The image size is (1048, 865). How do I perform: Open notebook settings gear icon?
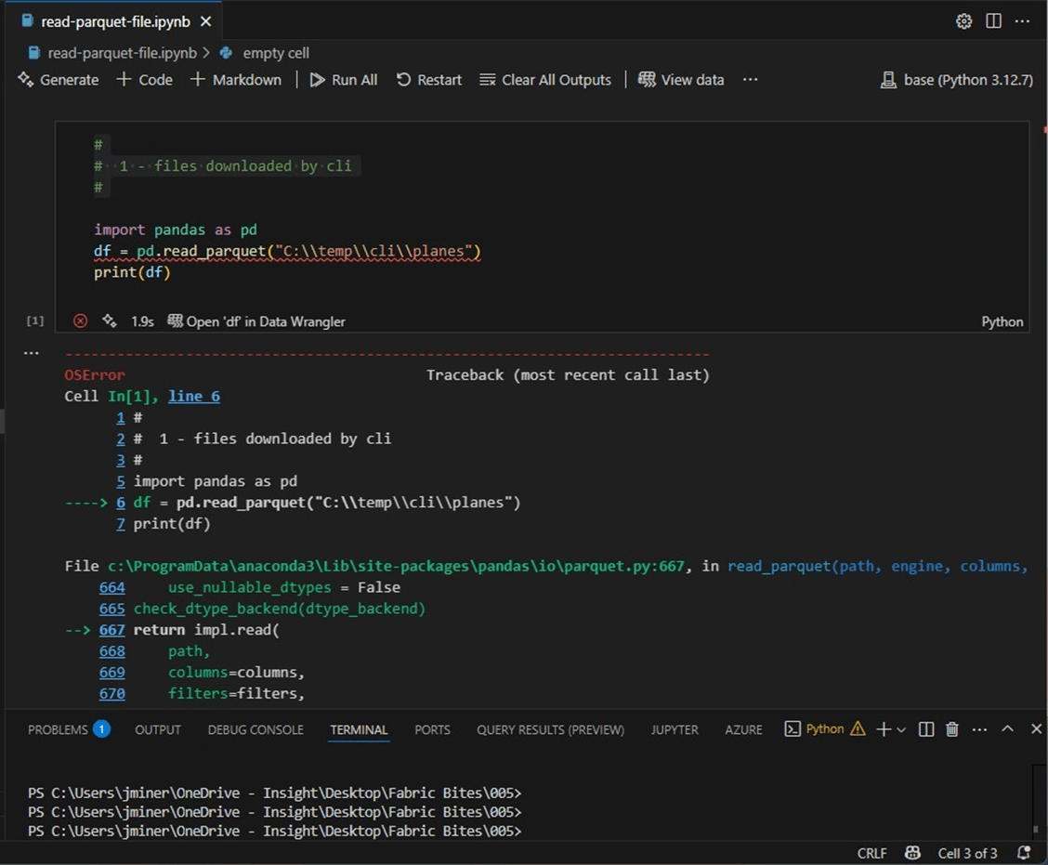click(963, 21)
